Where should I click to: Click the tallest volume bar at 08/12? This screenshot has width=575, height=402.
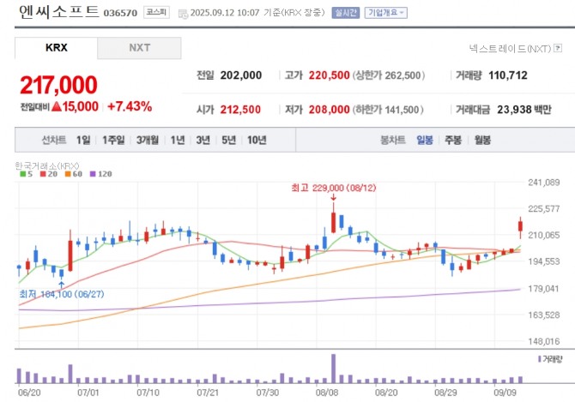(x=333, y=369)
